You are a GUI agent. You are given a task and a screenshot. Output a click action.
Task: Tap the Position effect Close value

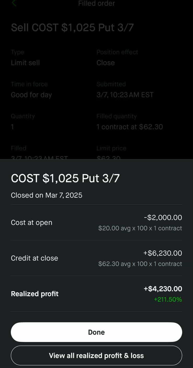[106, 63]
